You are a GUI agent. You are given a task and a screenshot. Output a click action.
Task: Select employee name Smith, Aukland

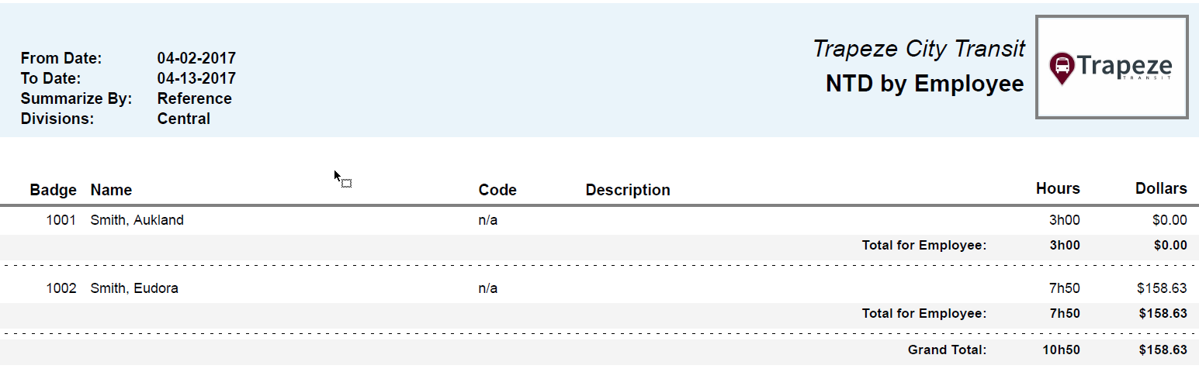click(137, 220)
